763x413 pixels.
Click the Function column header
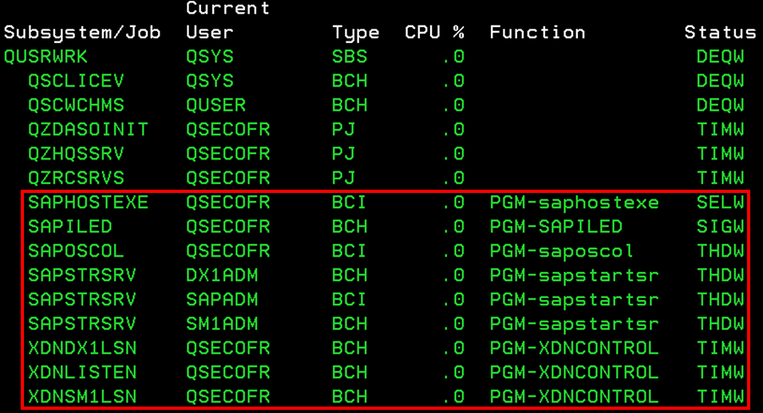coord(537,33)
